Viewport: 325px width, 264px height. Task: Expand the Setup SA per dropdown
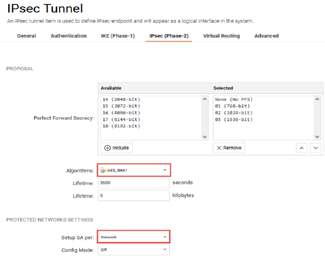pos(134,237)
